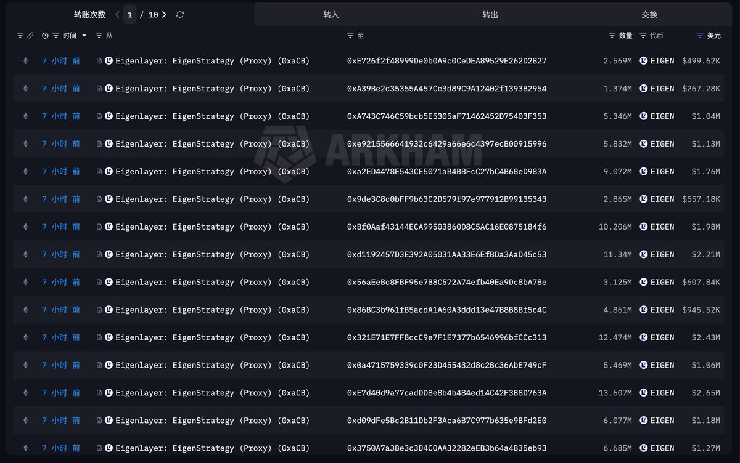
Task: Go to the next page with the right chevron
Action: (x=164, y=14)
